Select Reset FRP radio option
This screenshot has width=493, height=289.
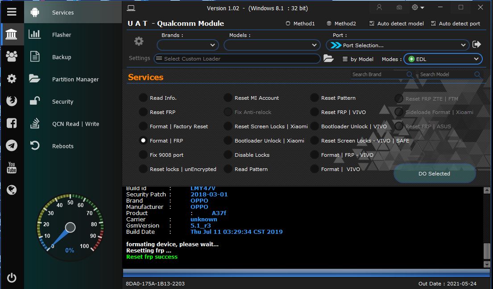[143, 112]
